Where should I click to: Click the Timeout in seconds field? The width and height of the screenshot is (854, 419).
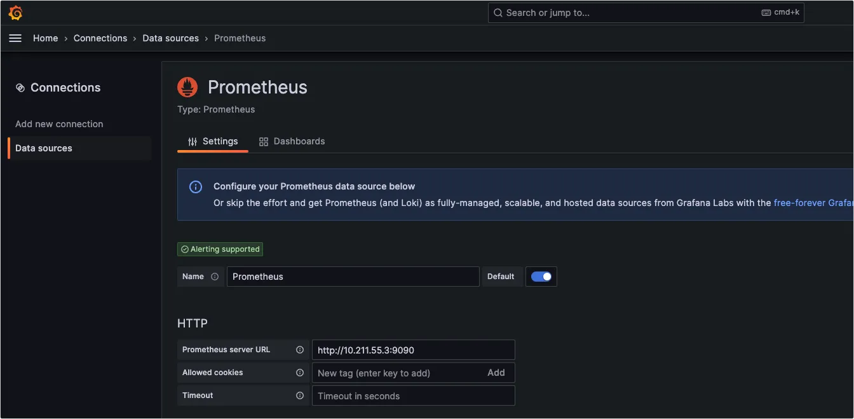(x=413, y=395)
